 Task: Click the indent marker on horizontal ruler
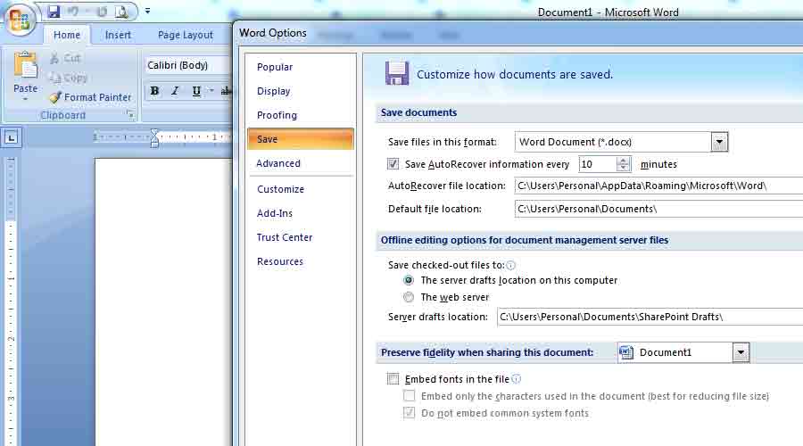[154, 137]
